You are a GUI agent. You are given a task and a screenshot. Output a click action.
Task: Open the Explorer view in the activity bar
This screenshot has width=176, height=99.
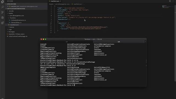(x=2, y=2)
